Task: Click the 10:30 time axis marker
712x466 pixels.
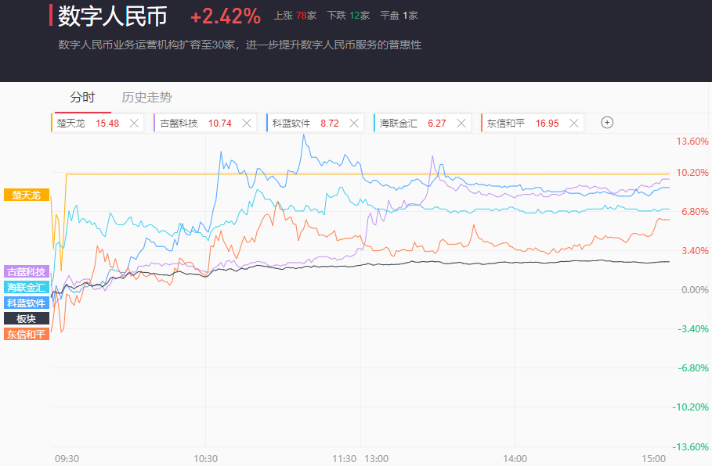Action: click(x=206, y=459)
